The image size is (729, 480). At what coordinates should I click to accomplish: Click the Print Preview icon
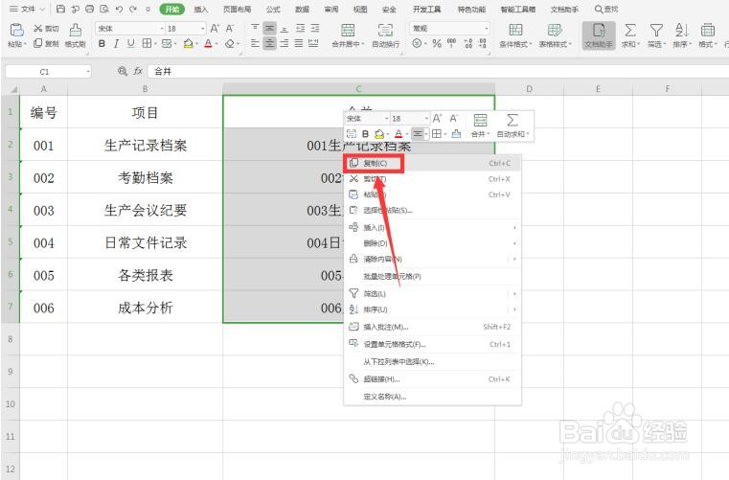click(x=104, y=9)
